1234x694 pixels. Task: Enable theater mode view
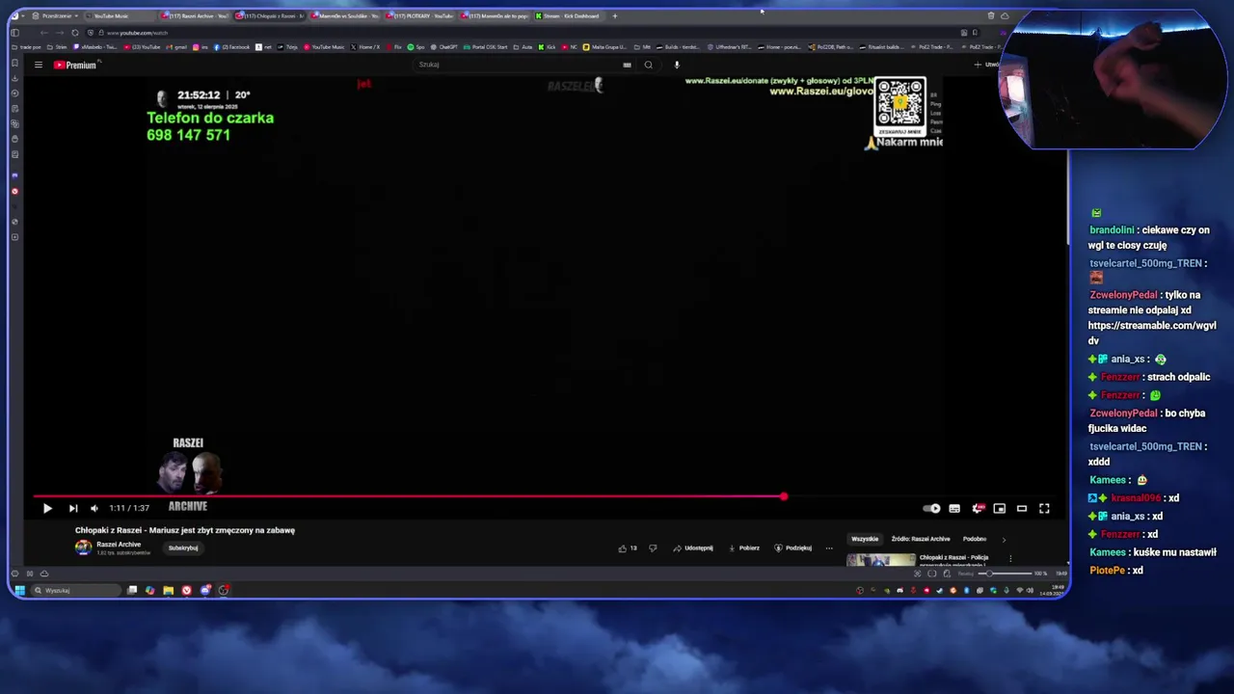(1022, 508)
